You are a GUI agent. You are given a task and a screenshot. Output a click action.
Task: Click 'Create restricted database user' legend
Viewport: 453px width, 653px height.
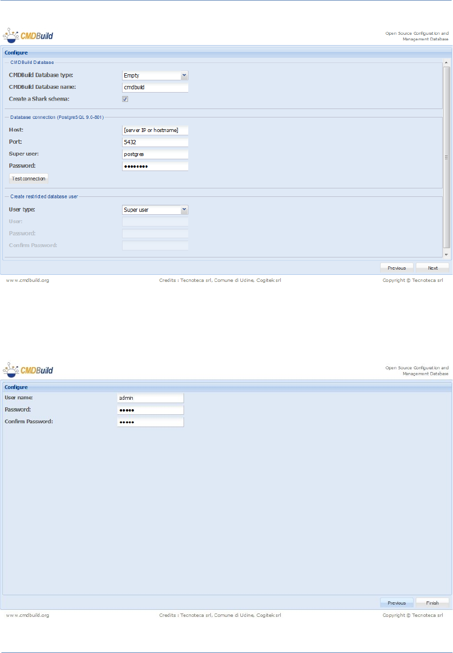click(44, 197)
